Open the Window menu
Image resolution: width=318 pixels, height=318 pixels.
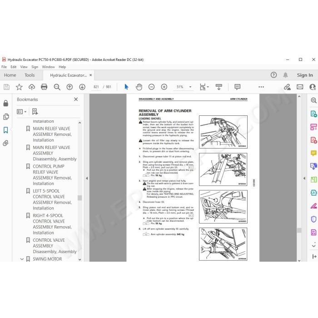[48, 67]
